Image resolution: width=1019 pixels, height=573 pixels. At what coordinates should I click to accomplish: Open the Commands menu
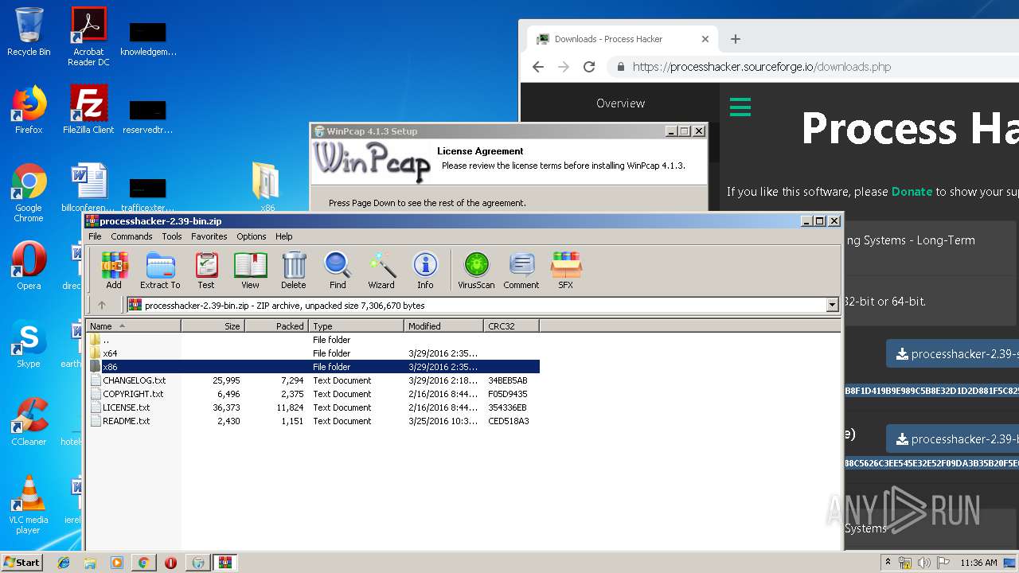[x=131, y=236]
